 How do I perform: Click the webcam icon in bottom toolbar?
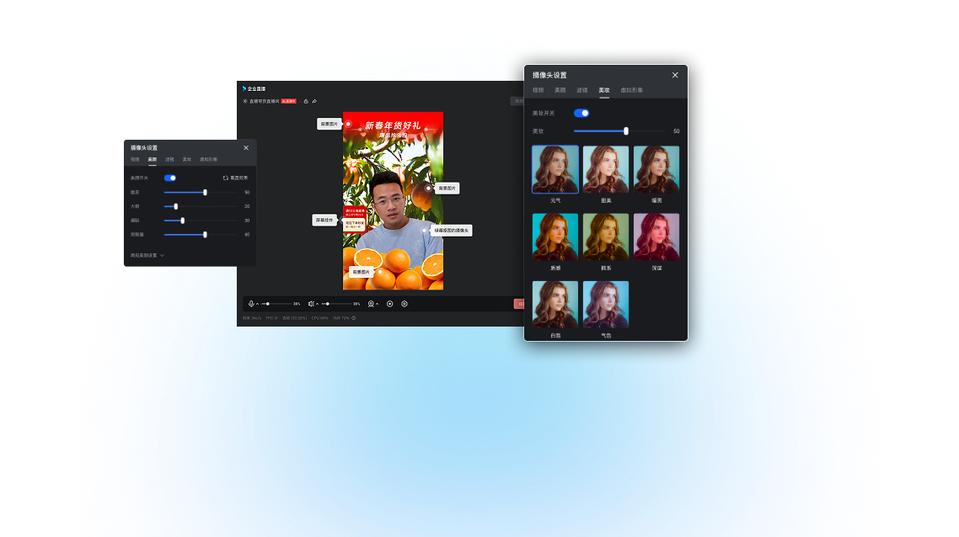(371, 303)
